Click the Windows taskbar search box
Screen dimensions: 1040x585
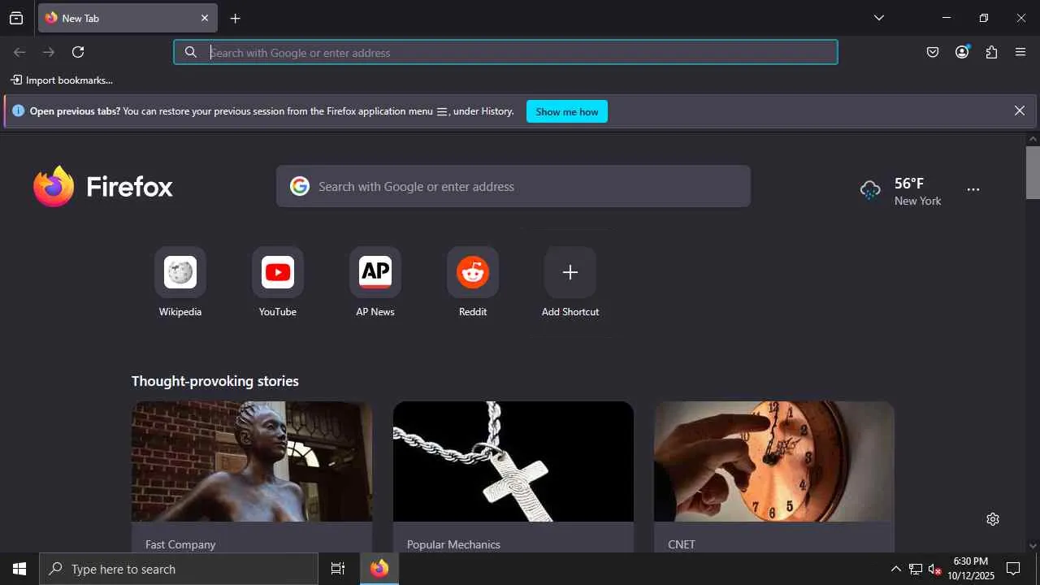[x=179, y=570]
